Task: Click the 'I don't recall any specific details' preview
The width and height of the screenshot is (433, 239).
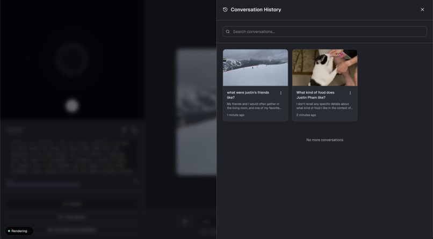Action: [324, 106]
